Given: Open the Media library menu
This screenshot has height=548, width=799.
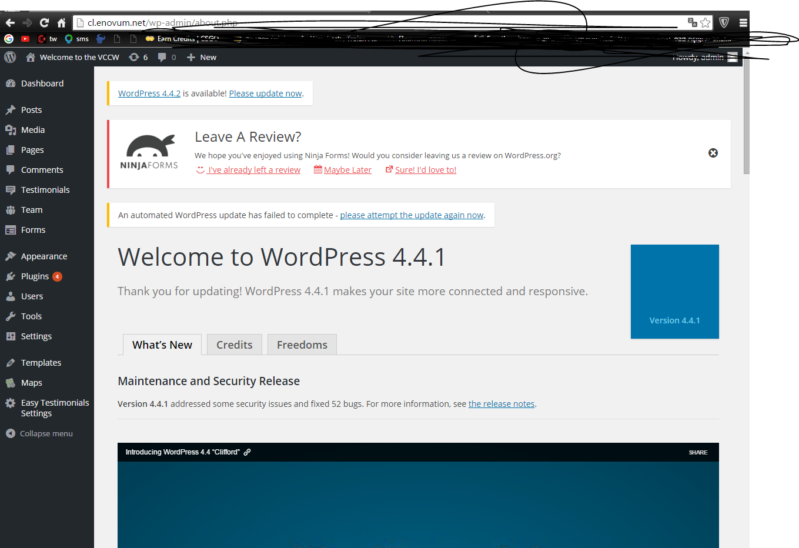Looking at the screenshot, I should pyautogui.click(x=47, y=130).
